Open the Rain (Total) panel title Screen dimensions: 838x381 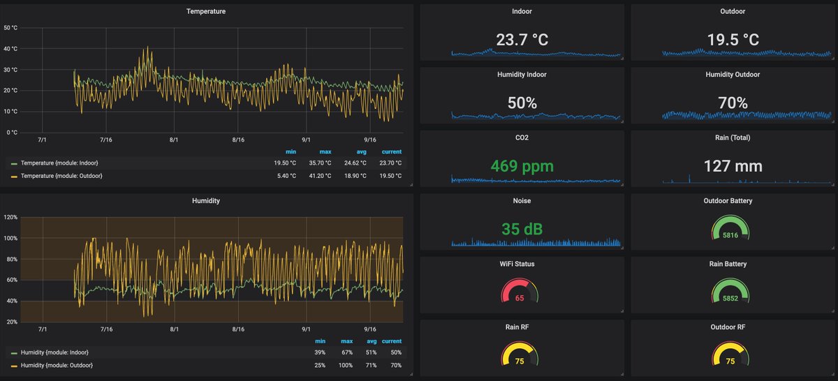tap(733, 137)
